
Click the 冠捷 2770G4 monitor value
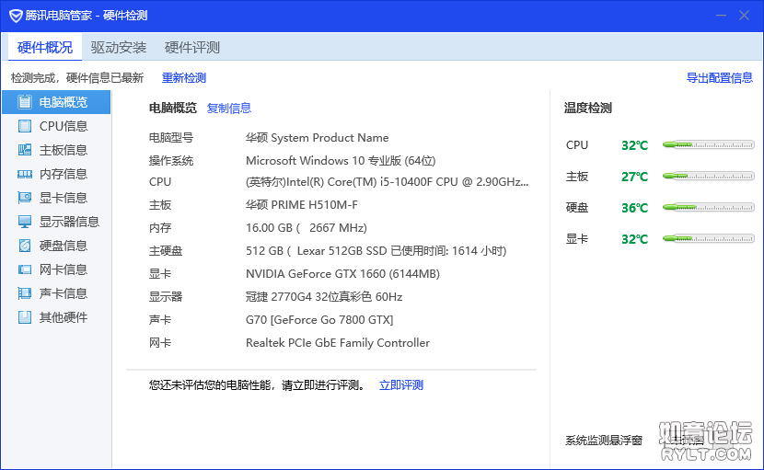coord(324,296)
